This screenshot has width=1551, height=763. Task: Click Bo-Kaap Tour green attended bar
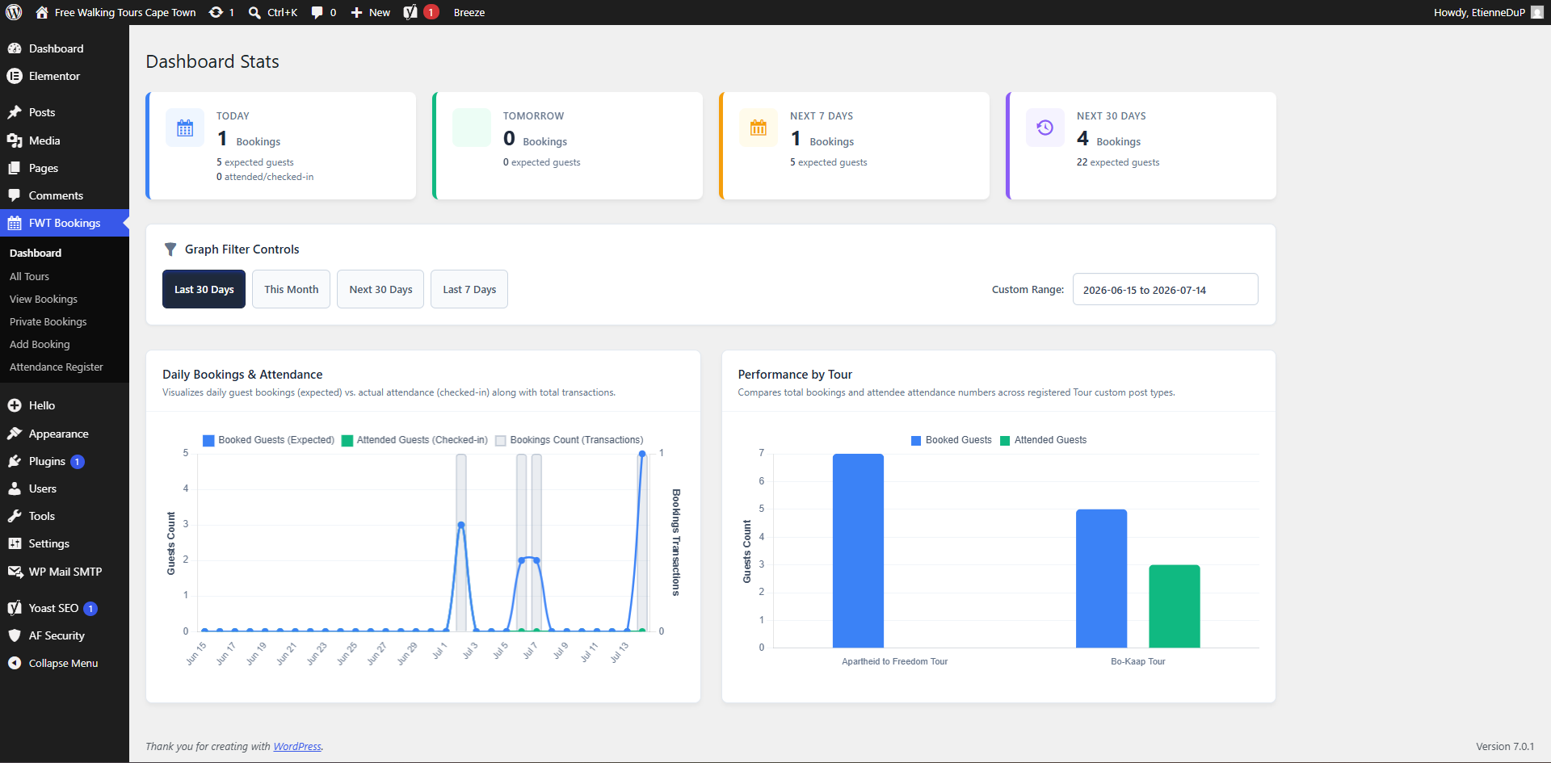click(x=1174, y=606)
